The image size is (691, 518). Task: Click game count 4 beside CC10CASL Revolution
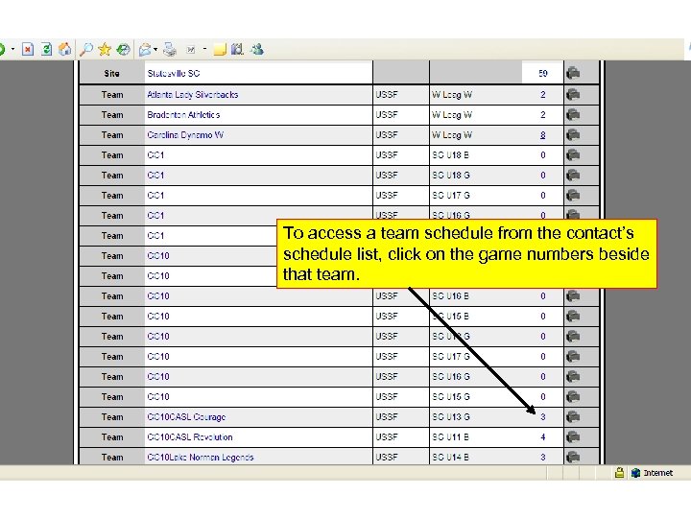543,437
